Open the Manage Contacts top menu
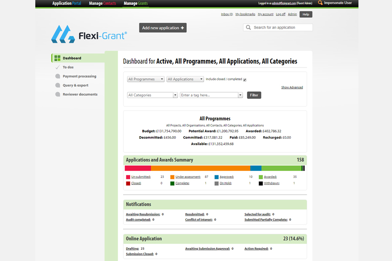The width and height of the screenshot is (392, 261). 102,3
